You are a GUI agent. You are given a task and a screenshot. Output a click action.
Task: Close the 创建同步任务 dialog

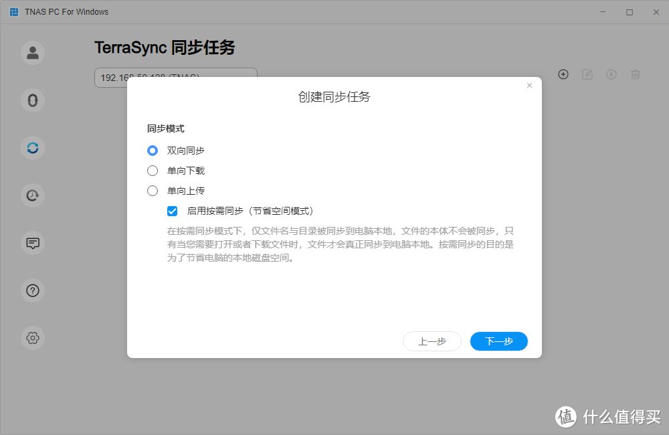point(529,85)
